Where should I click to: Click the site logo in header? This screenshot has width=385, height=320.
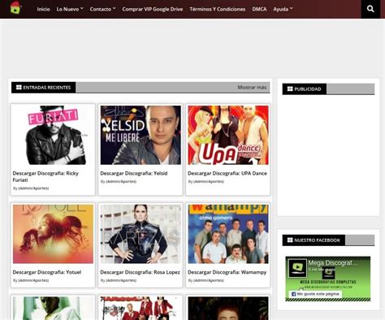coord(15,7)
